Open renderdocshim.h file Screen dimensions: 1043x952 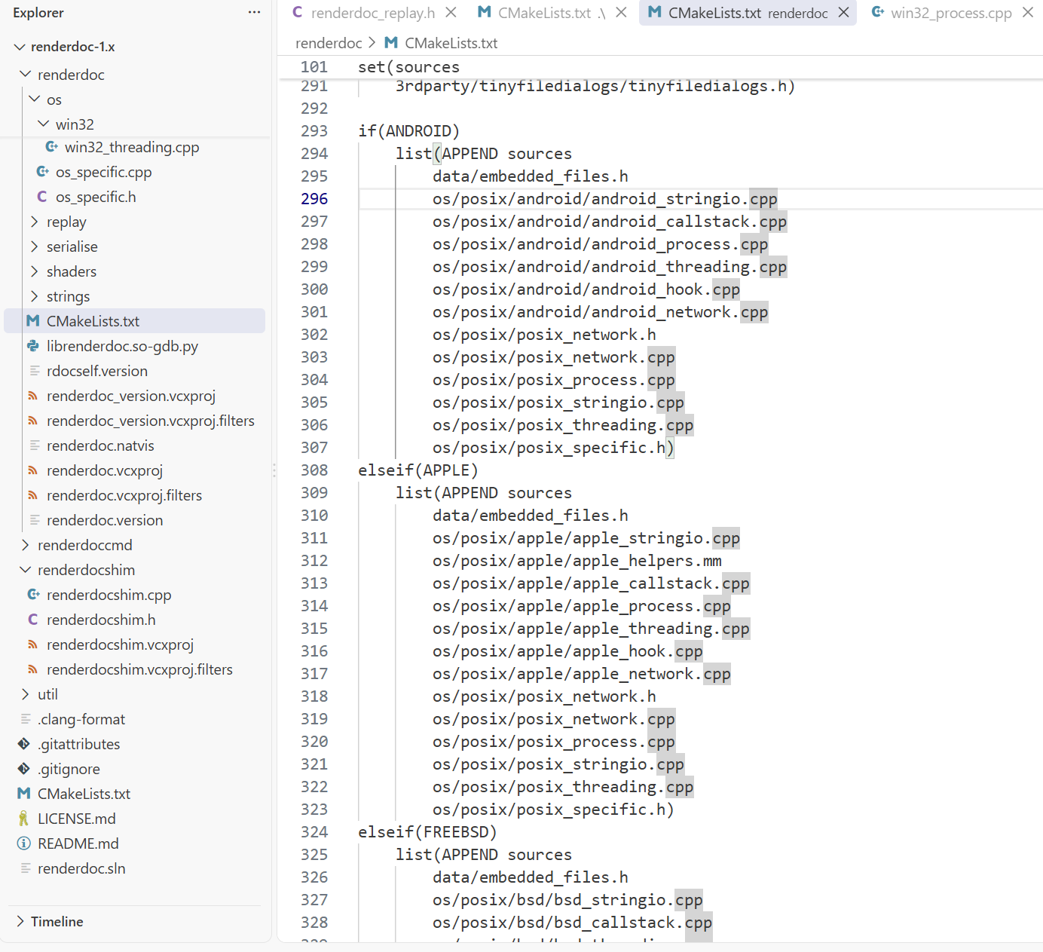pos(101,620)
